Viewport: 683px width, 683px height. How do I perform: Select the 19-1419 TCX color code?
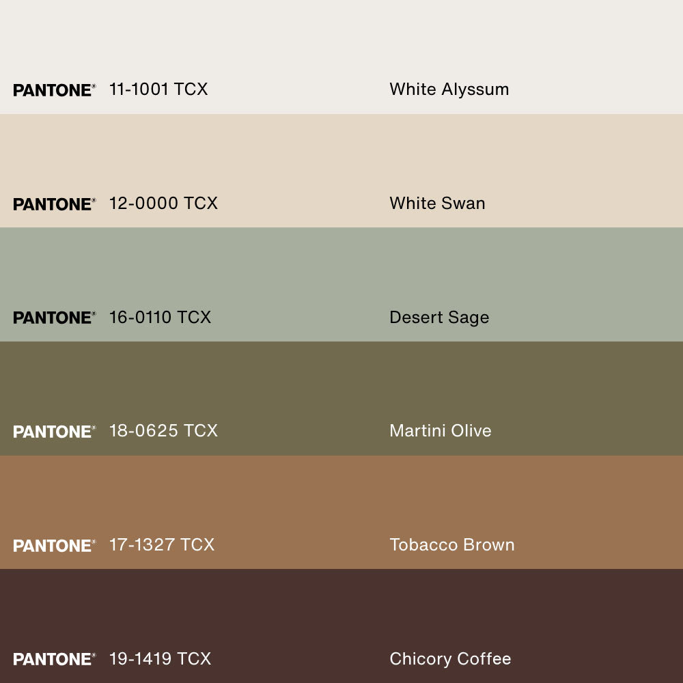[160, 658]
